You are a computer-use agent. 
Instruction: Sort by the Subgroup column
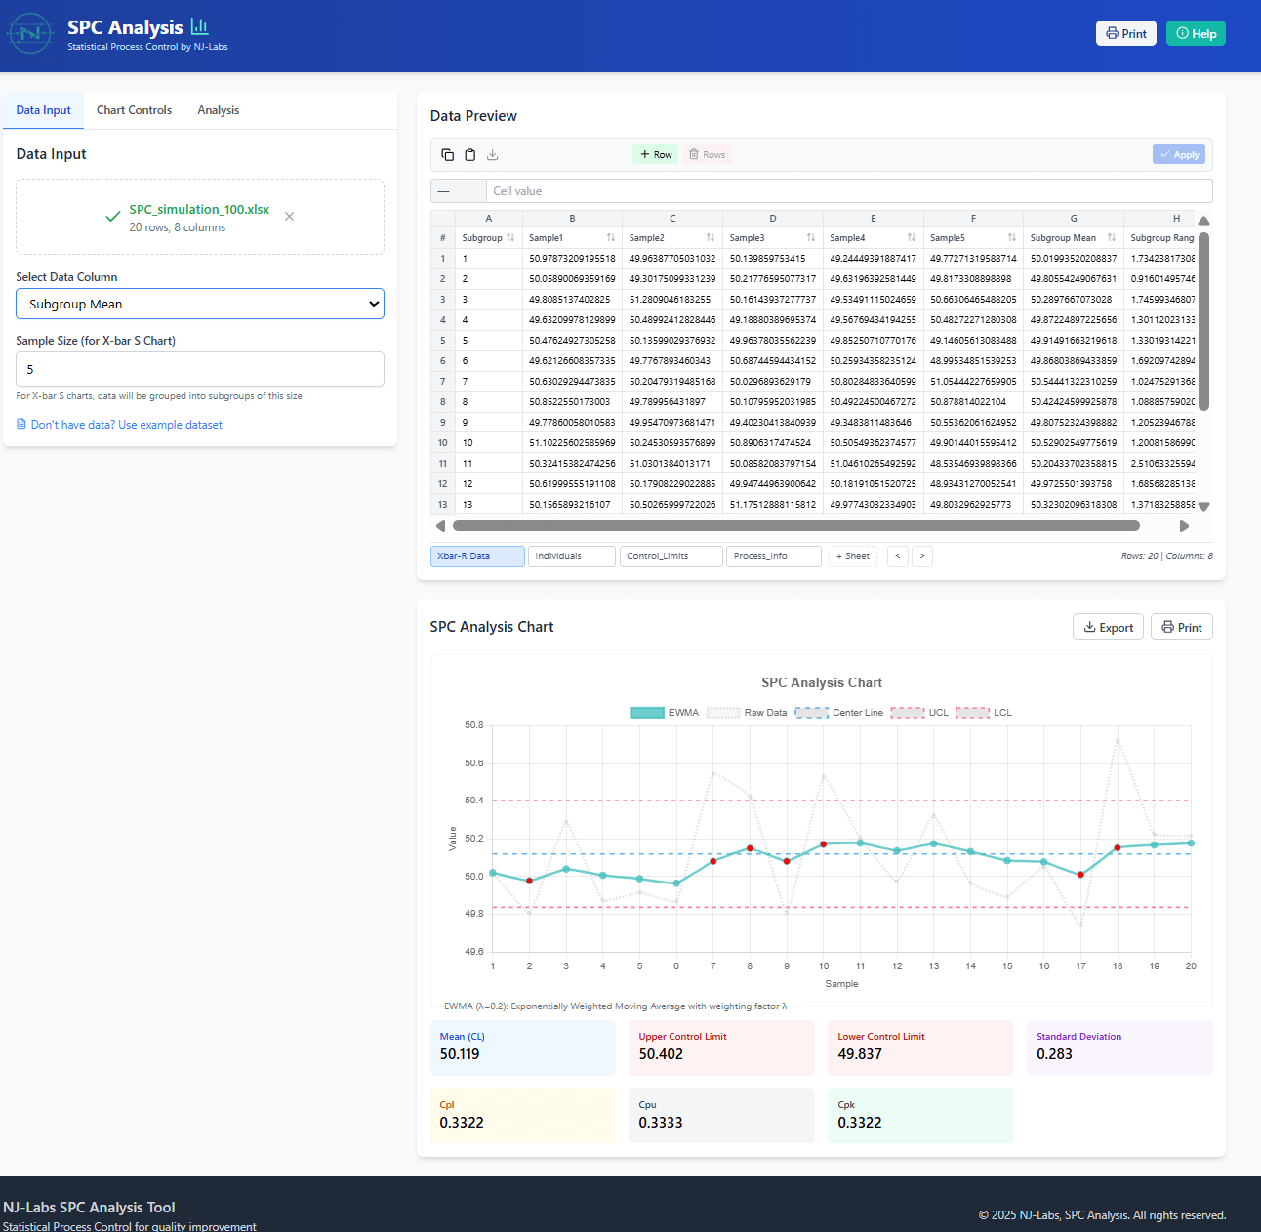[x=510, y=238]
